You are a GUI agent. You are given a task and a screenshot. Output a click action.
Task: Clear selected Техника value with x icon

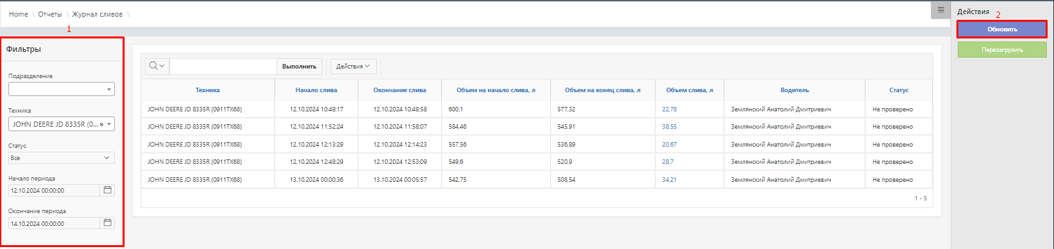coord(101,124)
